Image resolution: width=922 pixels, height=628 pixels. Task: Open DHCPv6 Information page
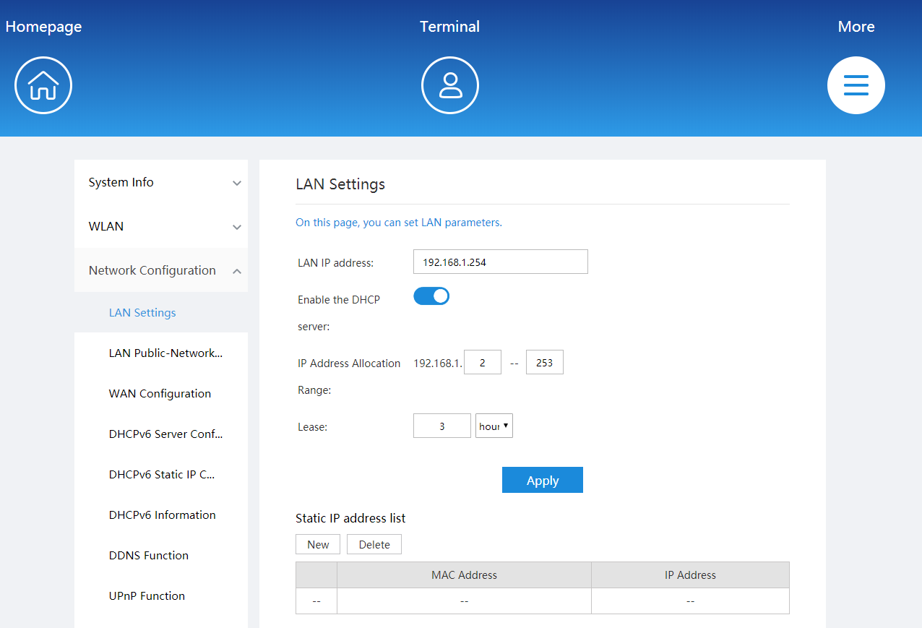(x=162, y=515)
